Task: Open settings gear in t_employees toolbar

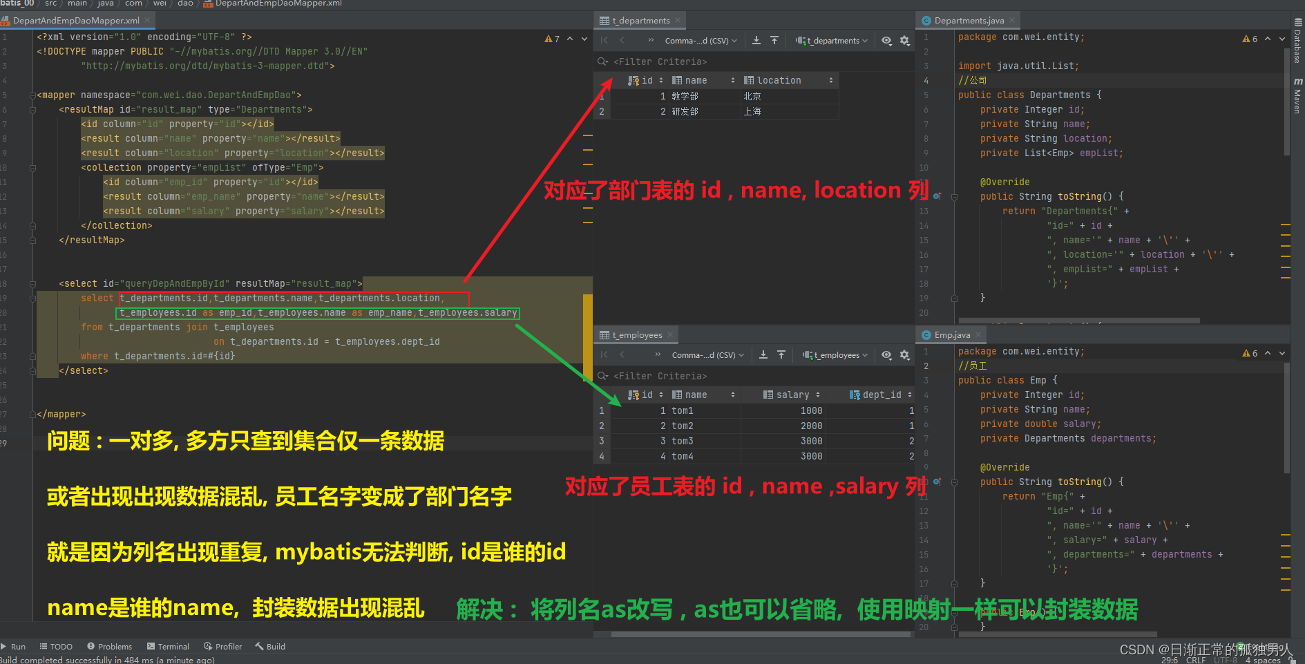Action: 905,355
